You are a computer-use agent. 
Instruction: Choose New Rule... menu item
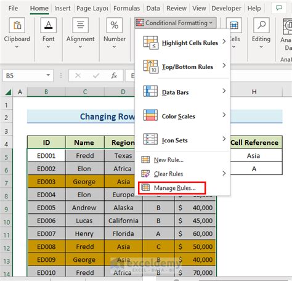point(183,160)
